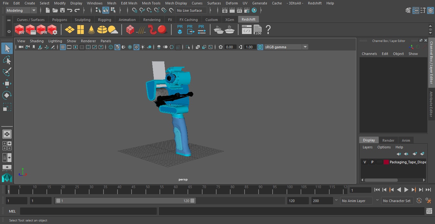Toggle use all lights bulb icon in viewport
Viewport: 435px width, 224px height.
click(x=143, y=47)
